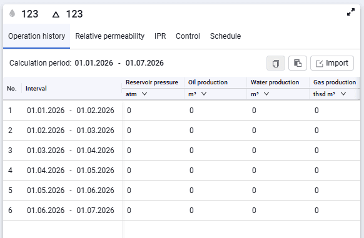Click Reservoir pressure cell in row 1
The height and width of the screenshot is (238, 364).
tap(153, 111)
